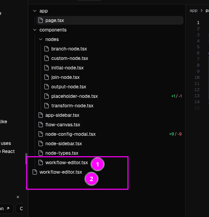Click the file icon next to node-sidebar.tsx
The image size is (209, 217).
click(41, 144)
